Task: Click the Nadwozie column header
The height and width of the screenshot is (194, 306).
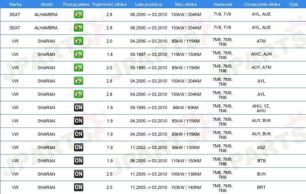Action: click(x=223, y=4)
